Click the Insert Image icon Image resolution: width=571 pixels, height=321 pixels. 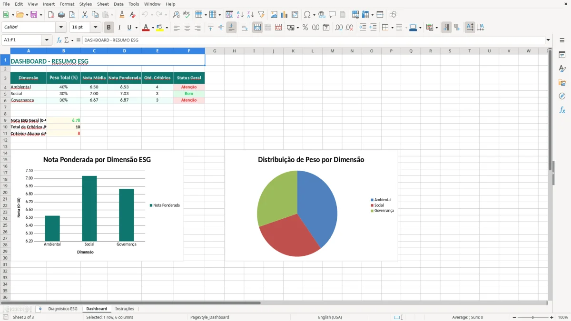point(274,15)
